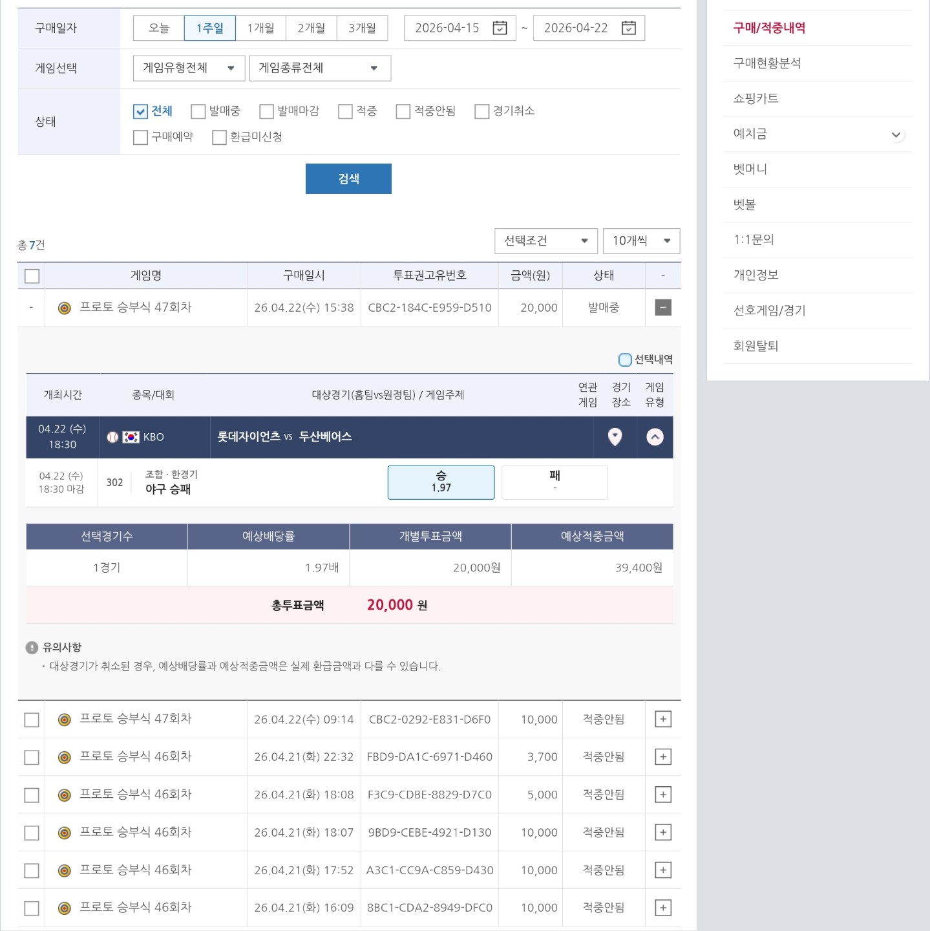
Task: Click the venue location pin icon
Action: click(x=615, y=437)
